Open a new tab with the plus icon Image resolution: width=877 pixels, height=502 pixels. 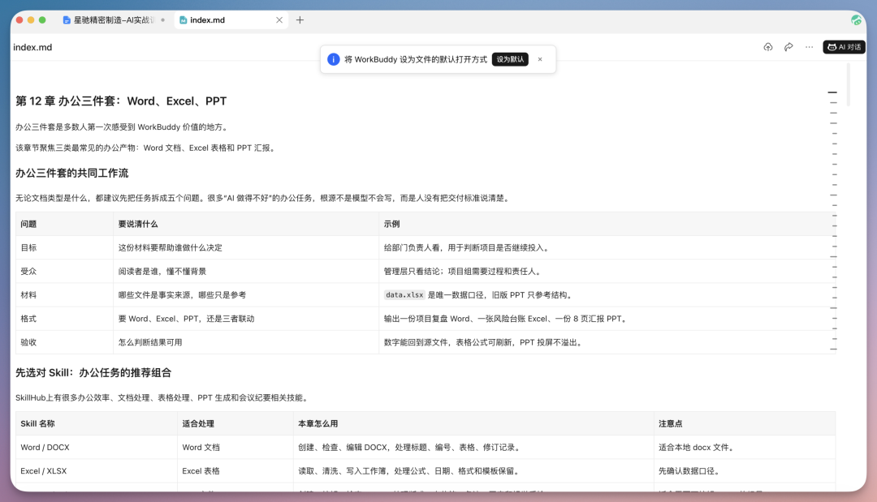point(300,20)
